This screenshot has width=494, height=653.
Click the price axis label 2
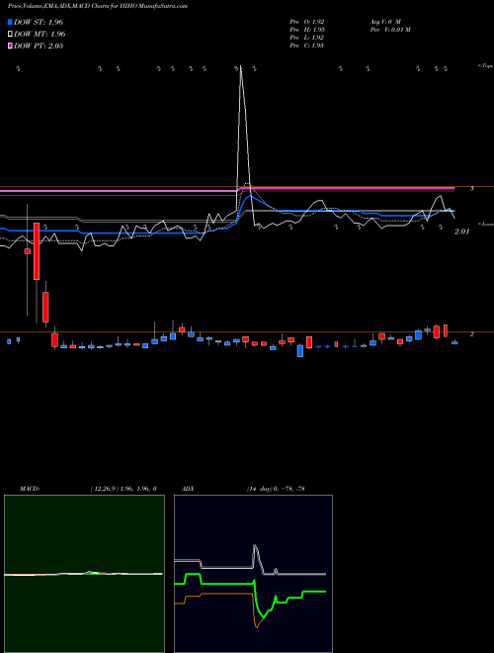(x=472, y=334)
